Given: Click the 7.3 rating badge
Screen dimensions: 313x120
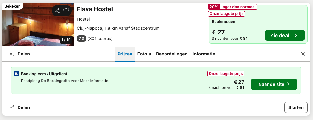Looking at the screenshot, I should click(x=81, y=39).
